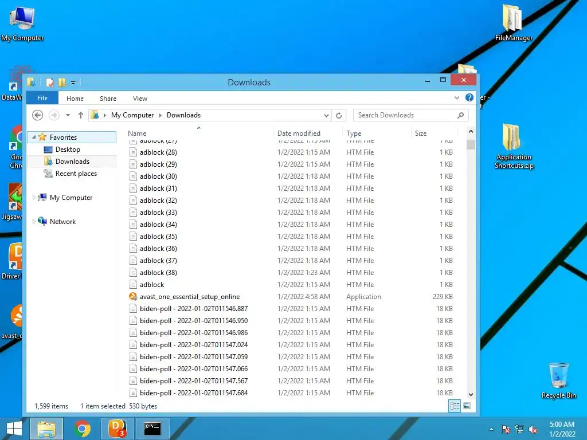Click scrollbar down arrow in file list
Viewport: 587px width, 440px height.
(471, 394)
